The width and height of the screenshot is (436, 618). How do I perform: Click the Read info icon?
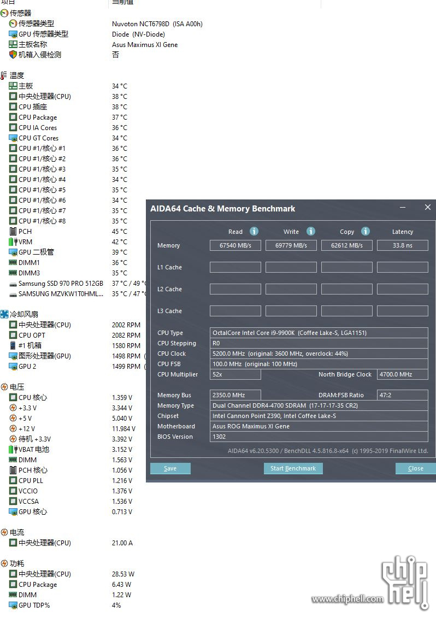(254, 231)
